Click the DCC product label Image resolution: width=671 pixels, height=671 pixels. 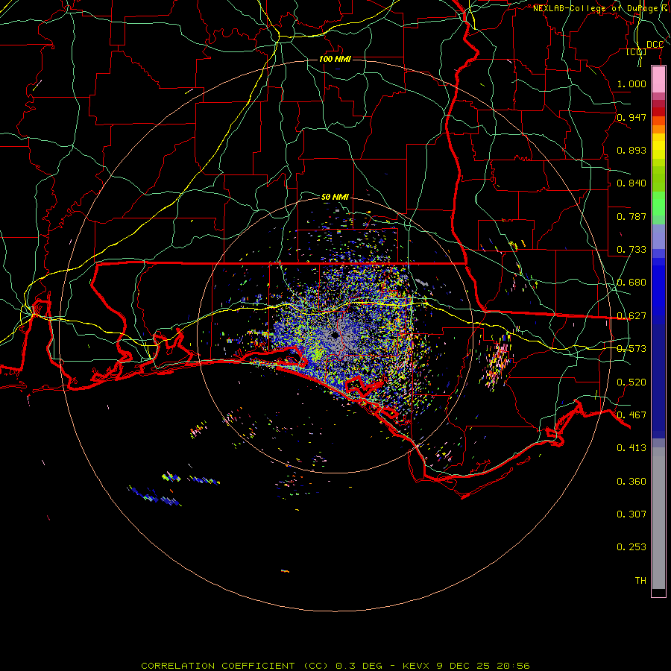(x=655, y=45)
